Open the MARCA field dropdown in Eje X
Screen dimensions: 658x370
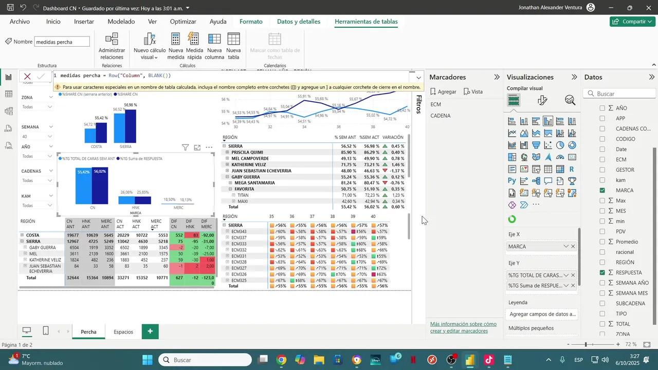pyautogui.click(x=566, y=247)
